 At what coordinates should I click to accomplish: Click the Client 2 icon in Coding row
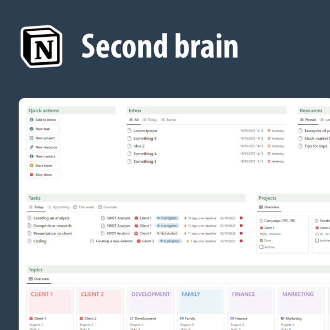(139, 241)
